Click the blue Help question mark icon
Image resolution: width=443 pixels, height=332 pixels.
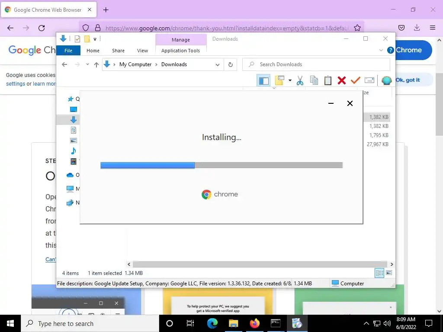[391, 50]
